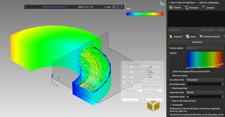This screenshot has width=225, height=117.
Task: Click the Streamline seeds stepper arrows
Action: 222,97
